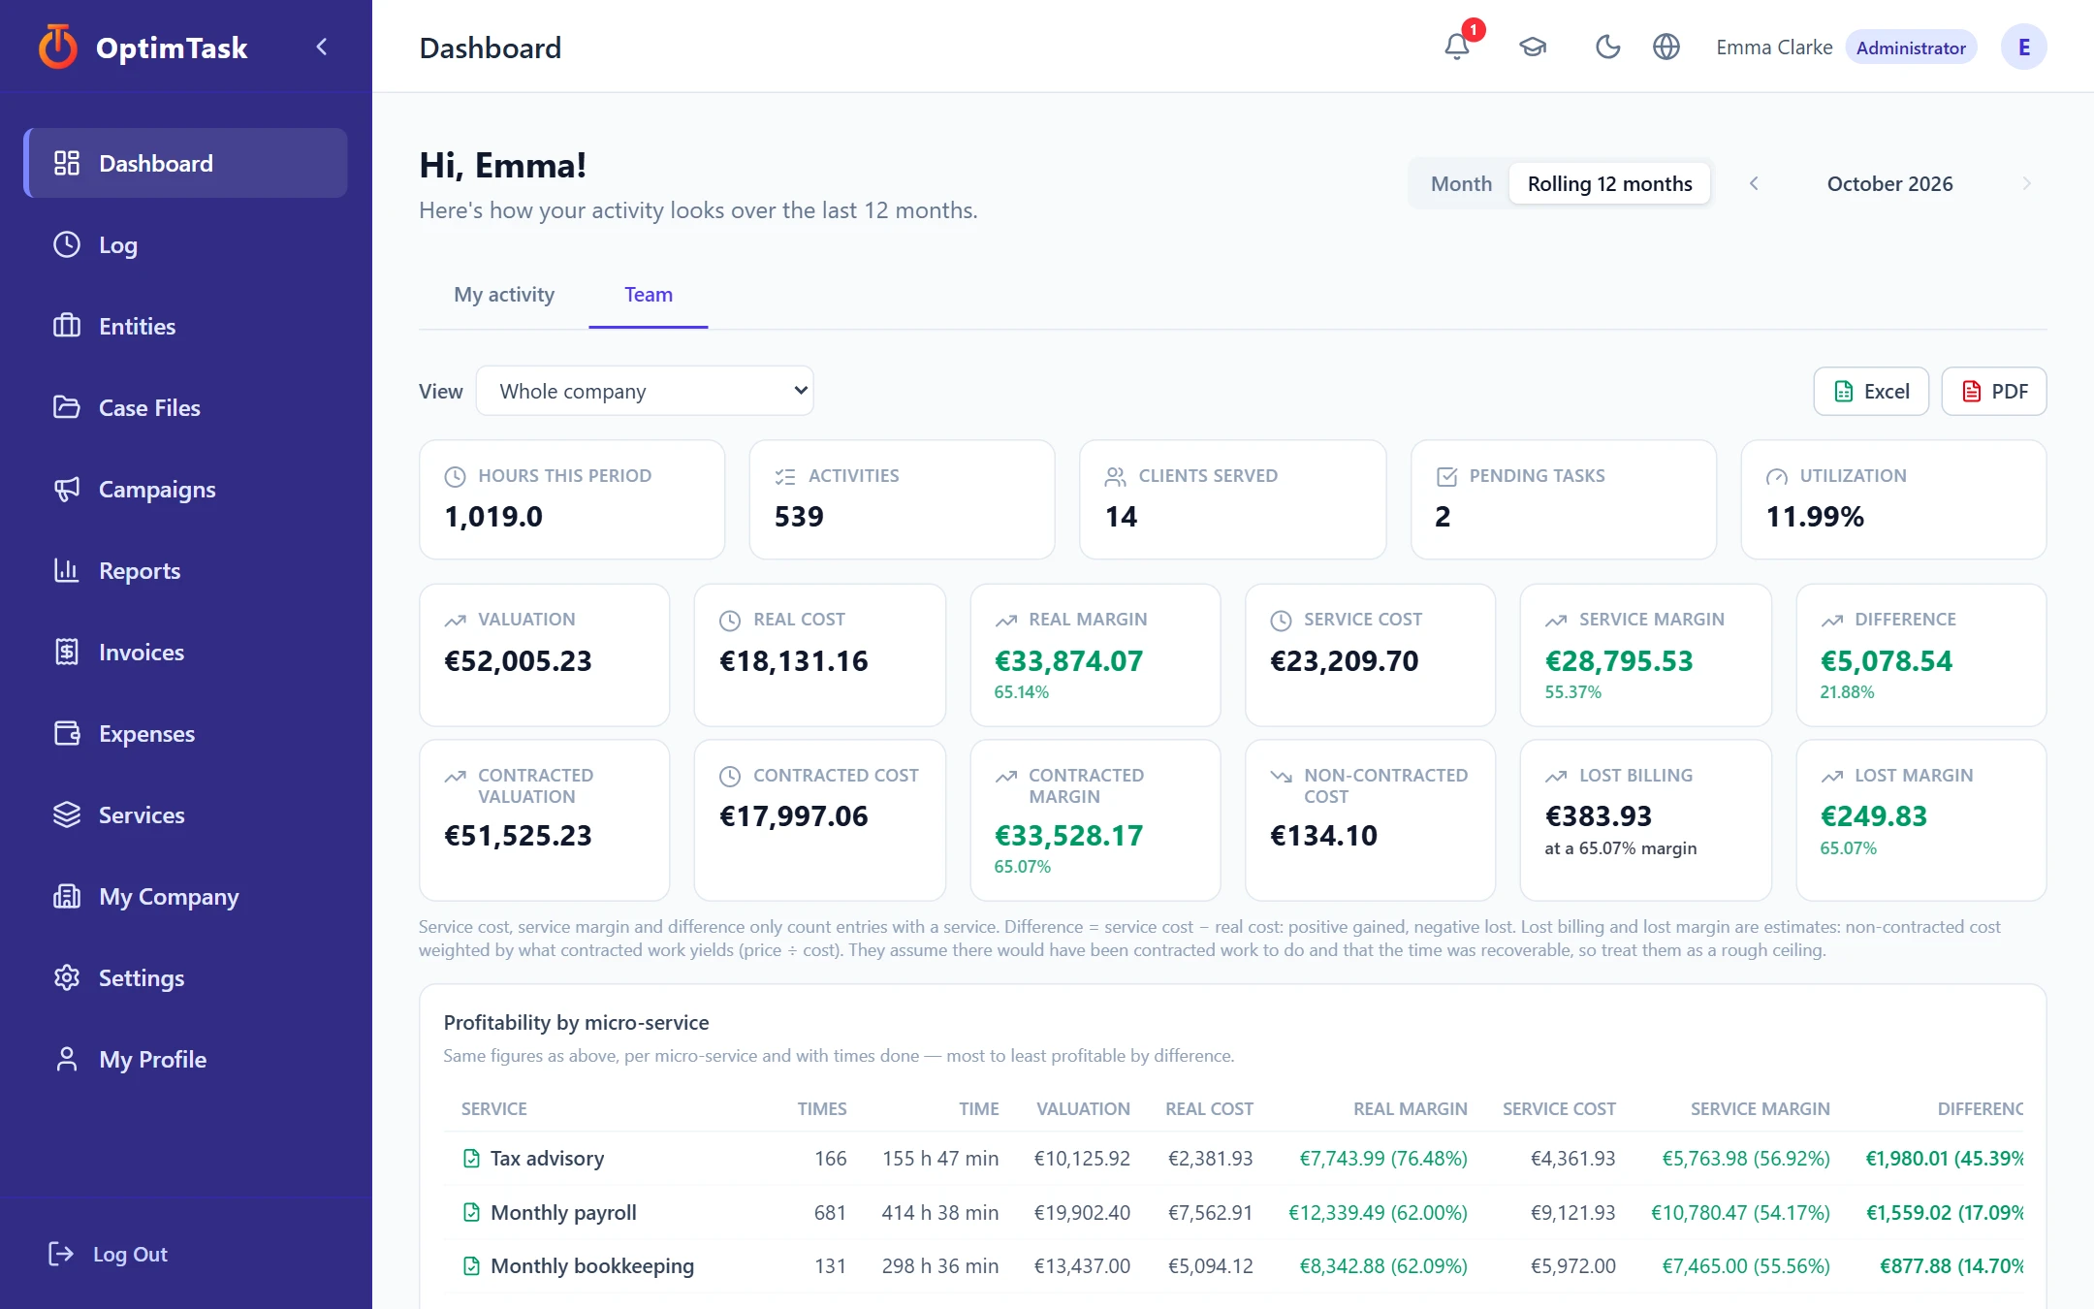Click the OptimTask logo icon
This screenshot has height=1309, width=2094.
tap(58, 47)
